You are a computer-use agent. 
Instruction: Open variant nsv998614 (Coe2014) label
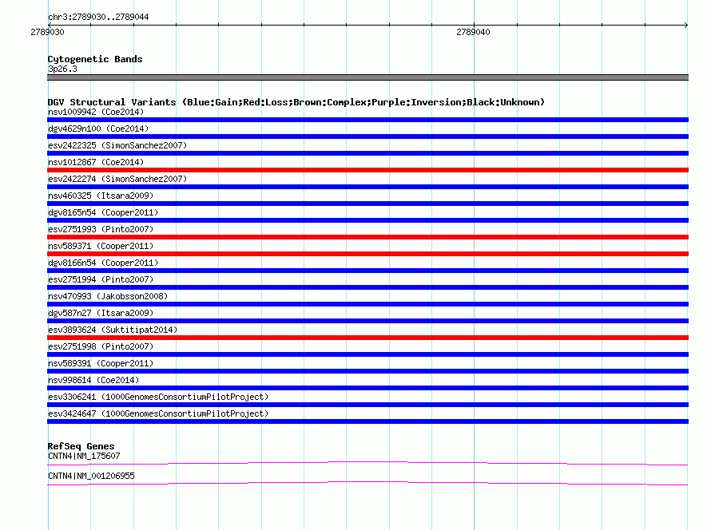pos(93,380)
